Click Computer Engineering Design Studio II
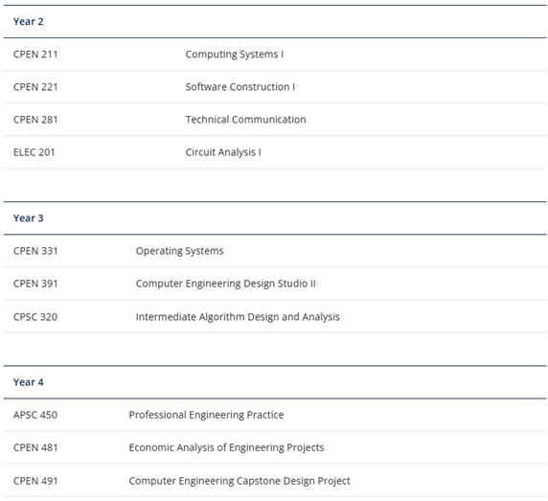Viewport: 548px width, 501px height. tap(226, 284)
